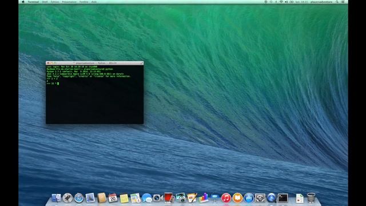Open App Store icon in Dock
This screenshot has height=206, width=366.
tap(249, 198)
